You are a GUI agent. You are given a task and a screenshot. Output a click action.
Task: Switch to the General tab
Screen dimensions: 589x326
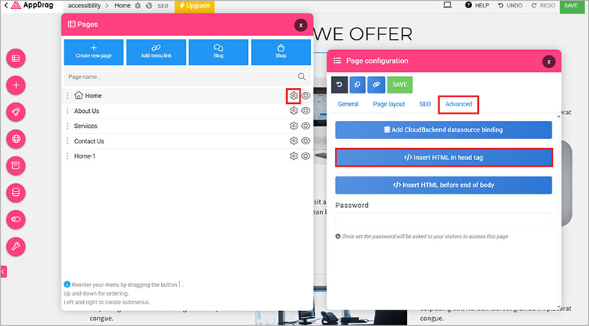348,104
